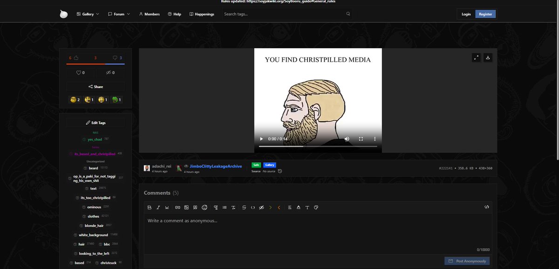Click the paragraph format icon
The image size is (559, 269).
(x=216, y=207)
